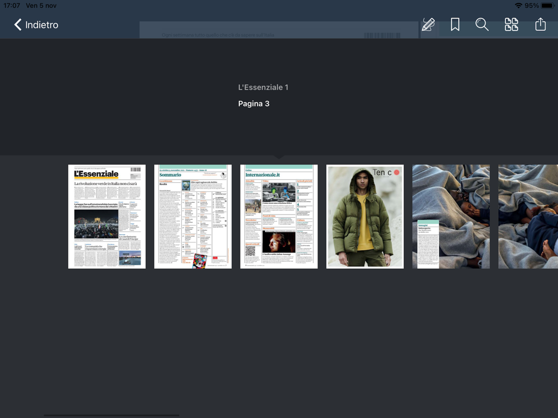Image resolution: width=558 pixels, height=418 pixels.
Task: Select the 'Pagina 3' label
Action: click(x=254, y=104)
